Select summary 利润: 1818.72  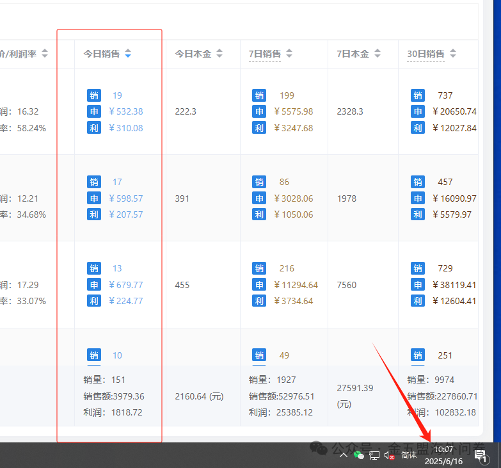113,413
